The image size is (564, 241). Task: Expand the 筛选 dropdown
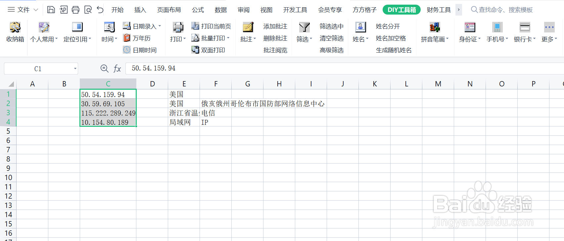[x=311, y=39]
